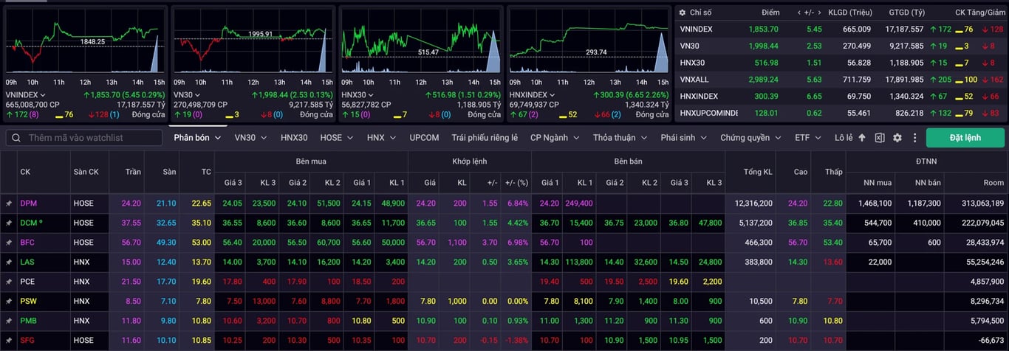Select the Trái phiếu riêng lẻ tab

[485, 138]
